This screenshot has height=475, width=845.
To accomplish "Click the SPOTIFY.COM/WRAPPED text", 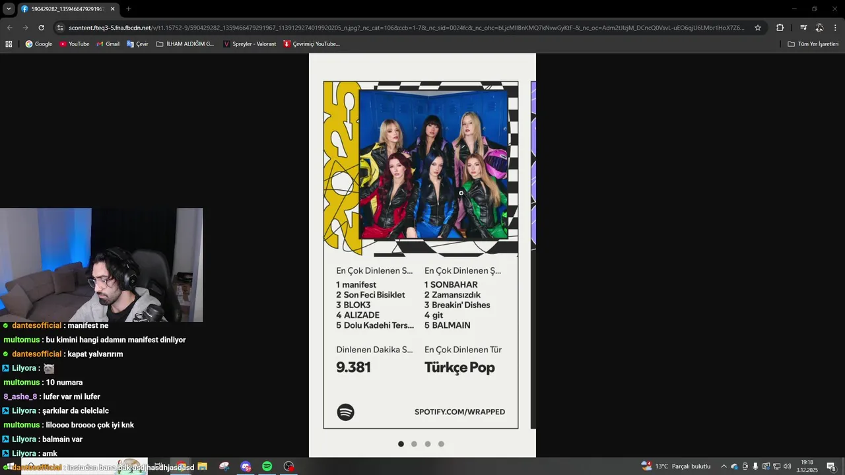I will (459, 412).
